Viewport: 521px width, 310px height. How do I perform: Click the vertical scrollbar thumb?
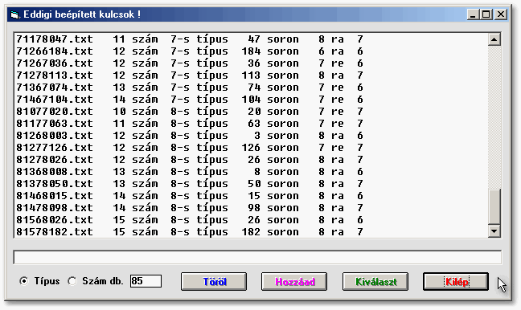tap(494, 206)
